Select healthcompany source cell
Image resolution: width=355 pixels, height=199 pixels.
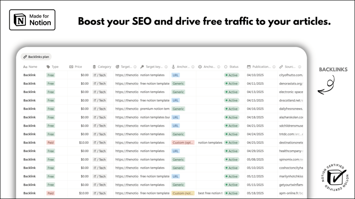click(x=291, y=151)
